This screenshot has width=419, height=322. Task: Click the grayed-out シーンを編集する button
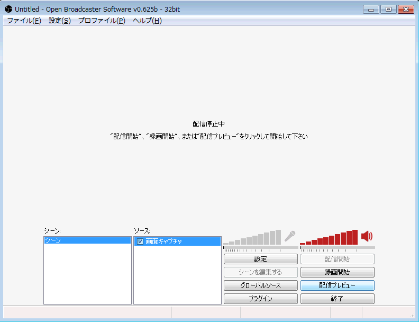tap(260, 272)
